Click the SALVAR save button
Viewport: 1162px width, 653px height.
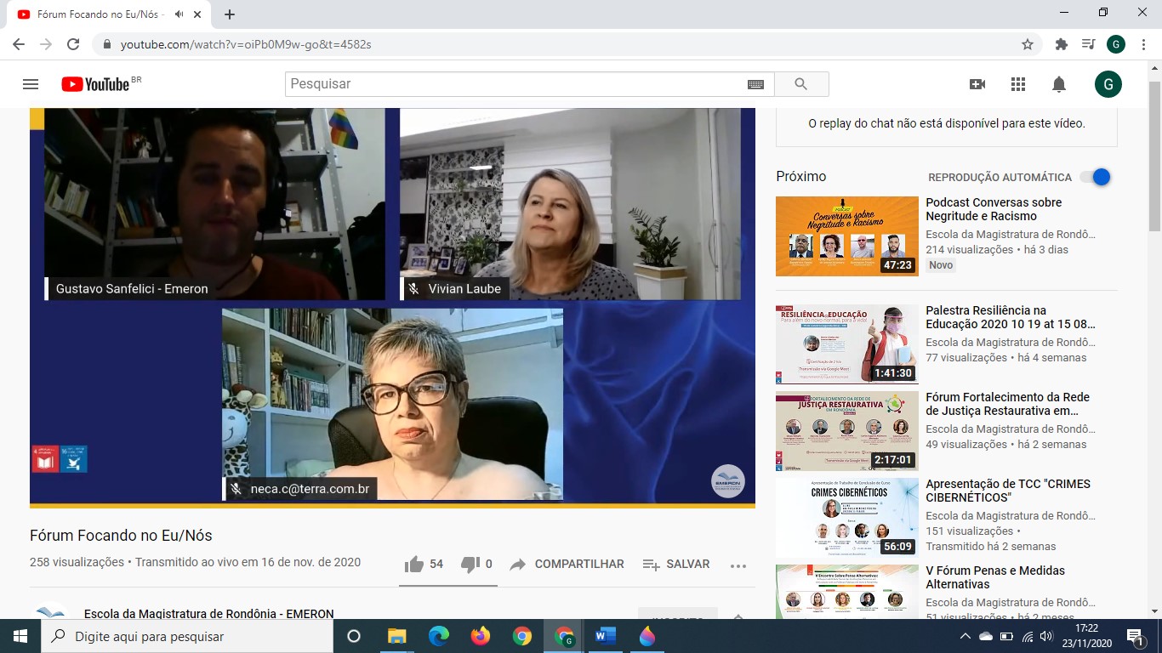676,564
